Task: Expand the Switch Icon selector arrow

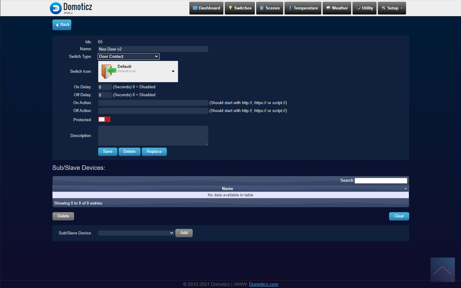Action: [173, 72]
